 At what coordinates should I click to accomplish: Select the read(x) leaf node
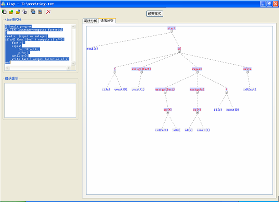[92, 48]
